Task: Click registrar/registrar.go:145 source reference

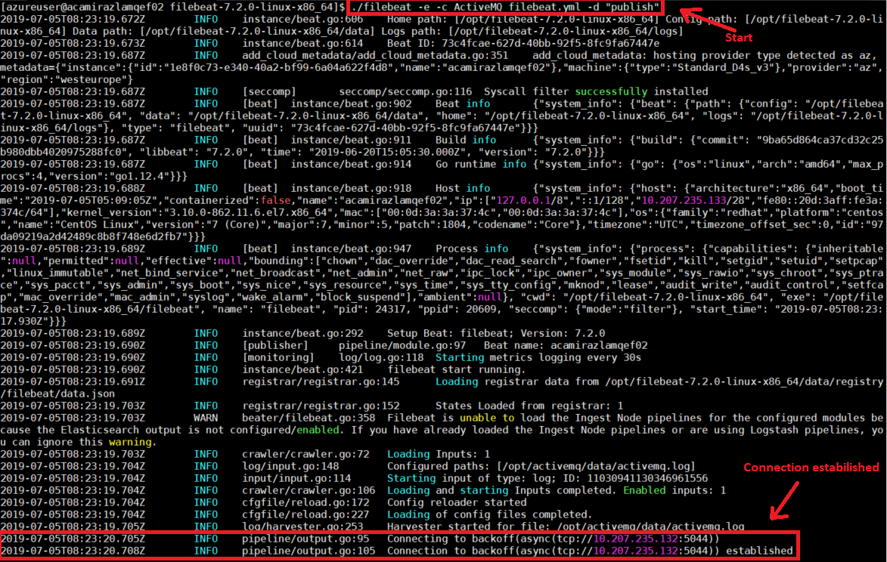Action: click(x=321, y=381)
